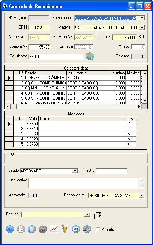Click the Revisão field

138,56
